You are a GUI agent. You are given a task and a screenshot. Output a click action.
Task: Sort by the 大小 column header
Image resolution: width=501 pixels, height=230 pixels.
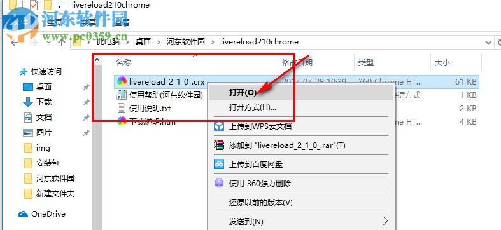coord(442,63)
